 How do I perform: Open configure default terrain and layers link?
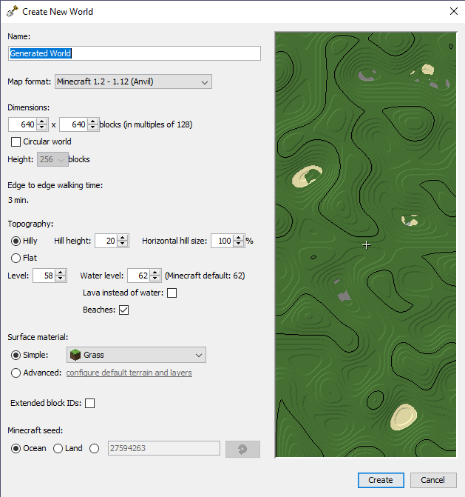point(129,373)
